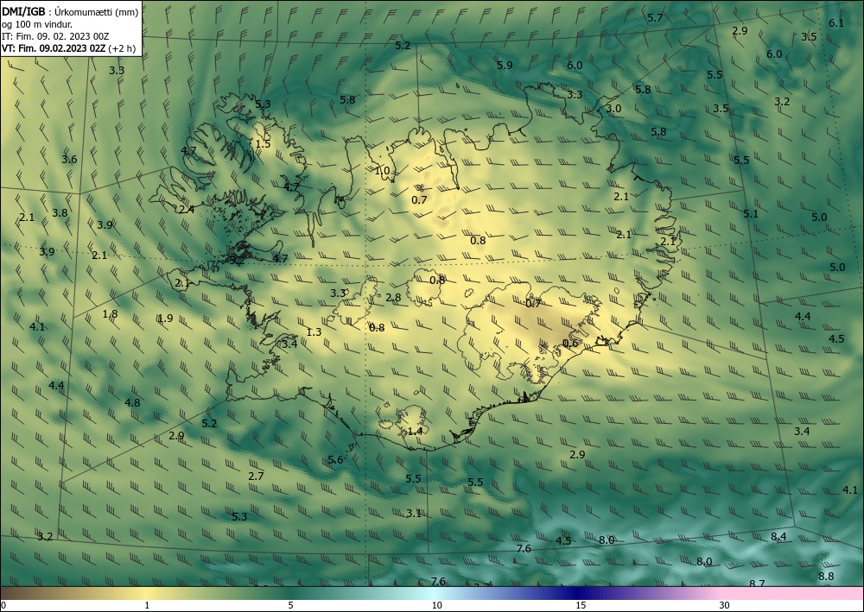The width and height of the screenshot is (864, 612).
Task: Click the map value 3.0
Action: tap(613, 109)
